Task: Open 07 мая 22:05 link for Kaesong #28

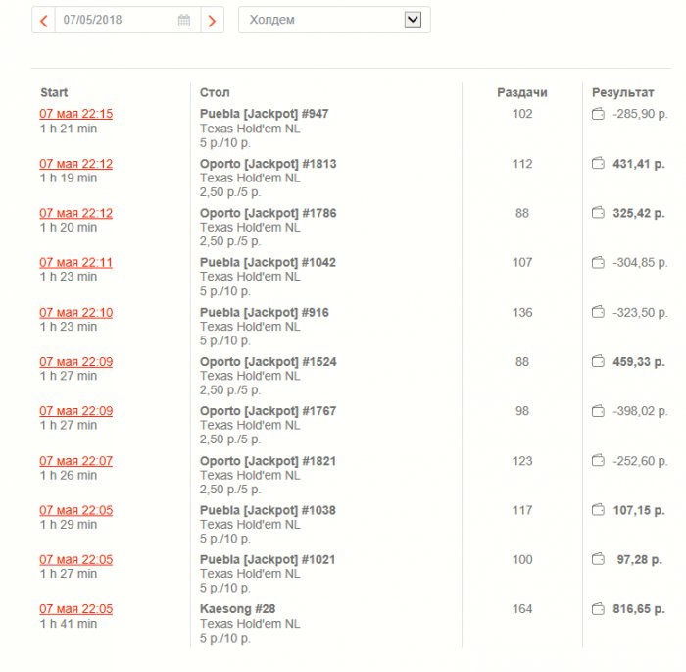Action: 76,609
